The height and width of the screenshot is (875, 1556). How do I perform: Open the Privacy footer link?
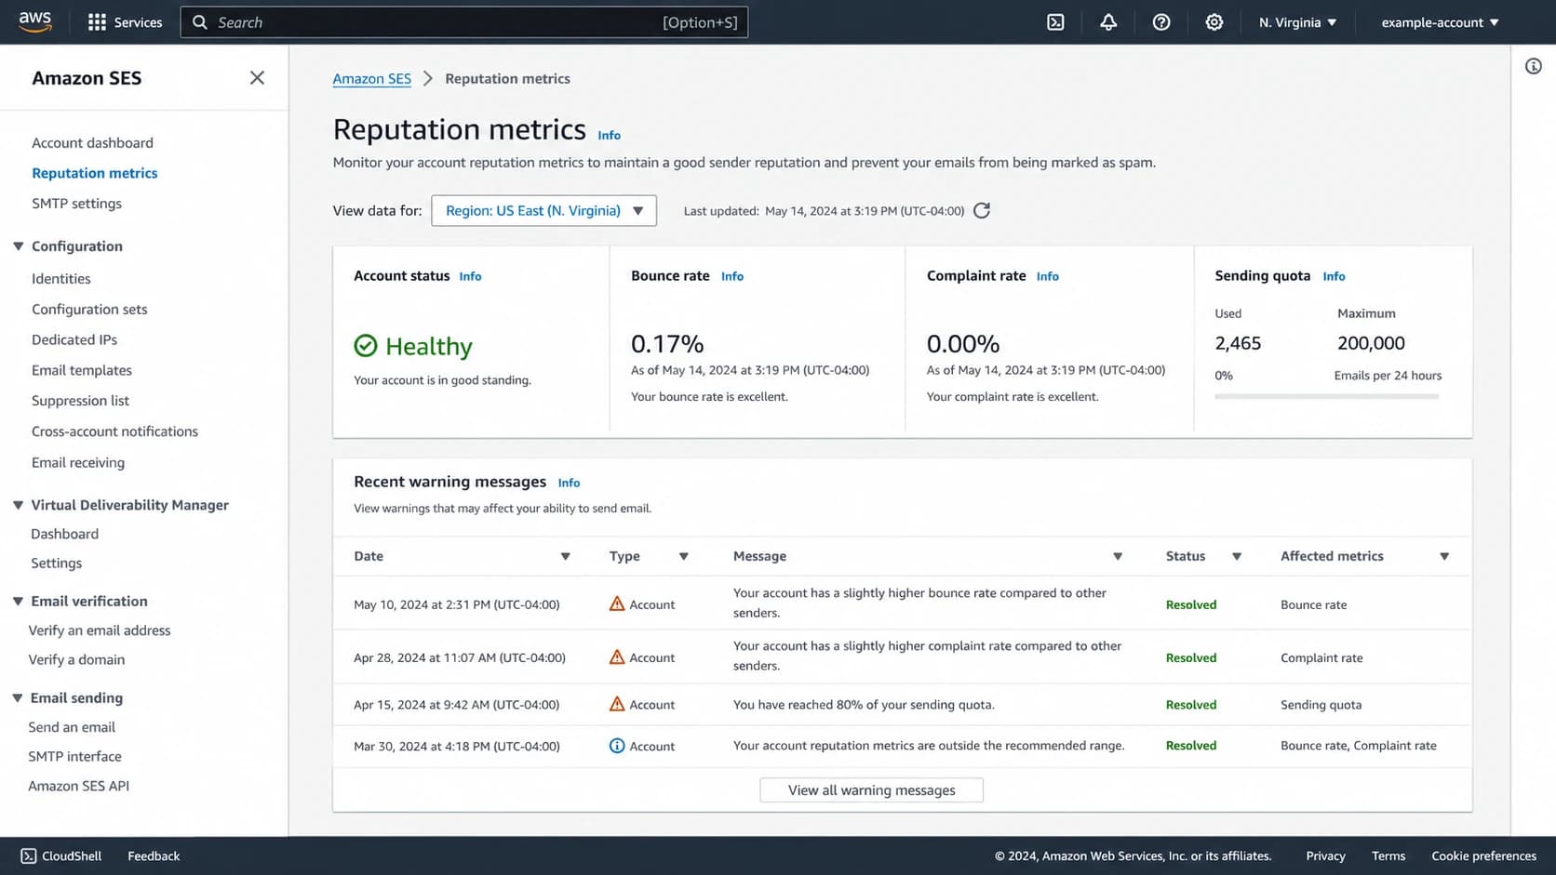1325,855
